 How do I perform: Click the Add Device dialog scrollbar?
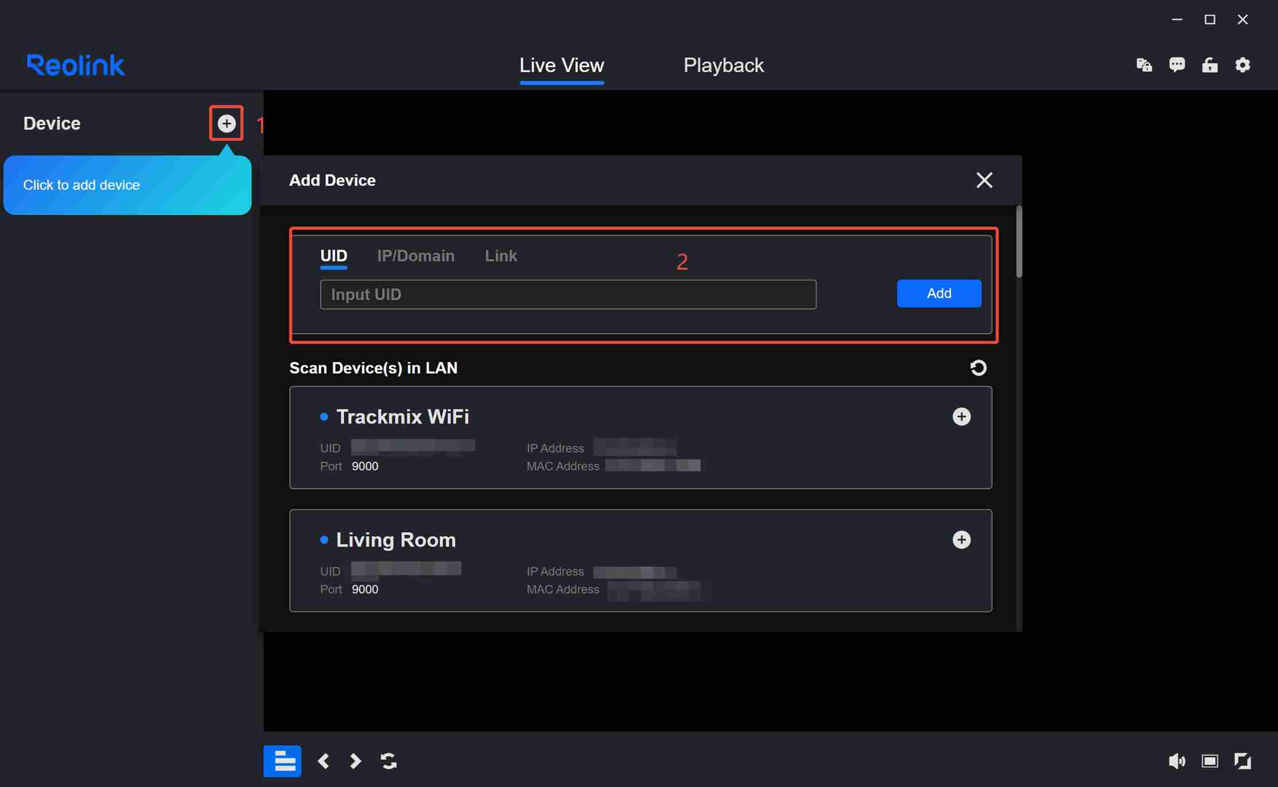pyautogui.click(x=1019, y=242)
